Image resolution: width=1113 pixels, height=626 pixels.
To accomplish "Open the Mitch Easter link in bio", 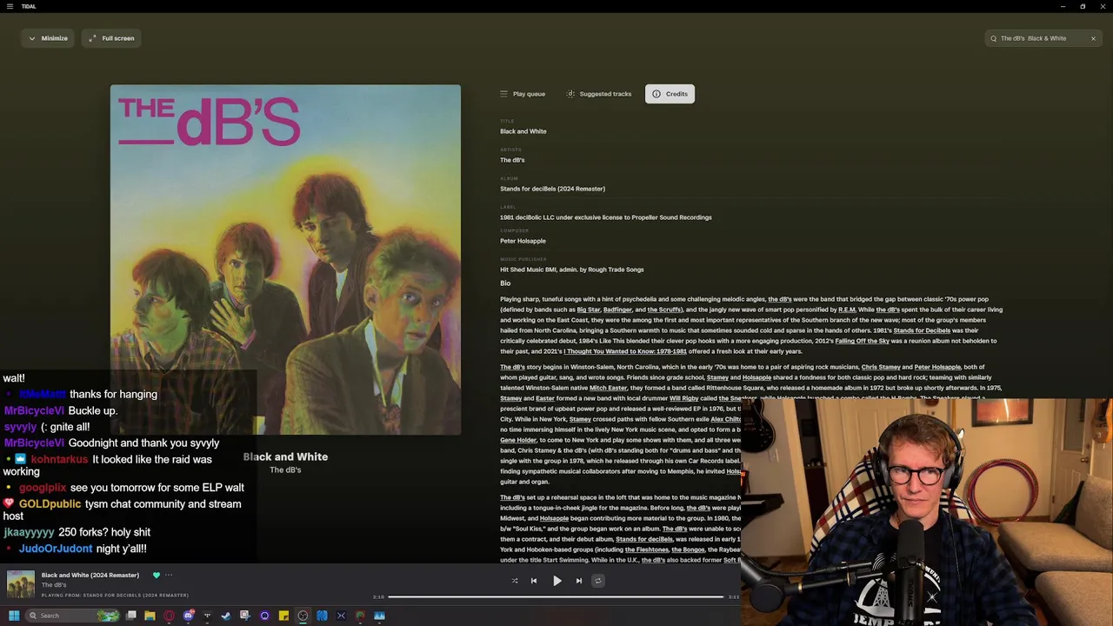I will (x=608, y=388).
